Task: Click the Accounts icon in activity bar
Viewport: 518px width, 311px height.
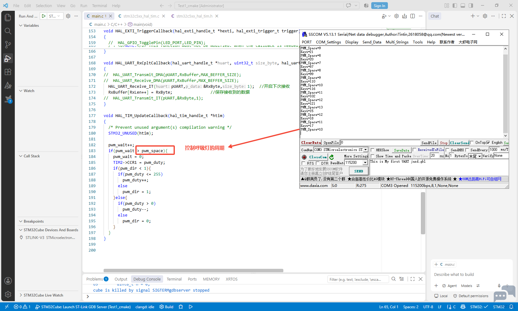Action: 8,281
